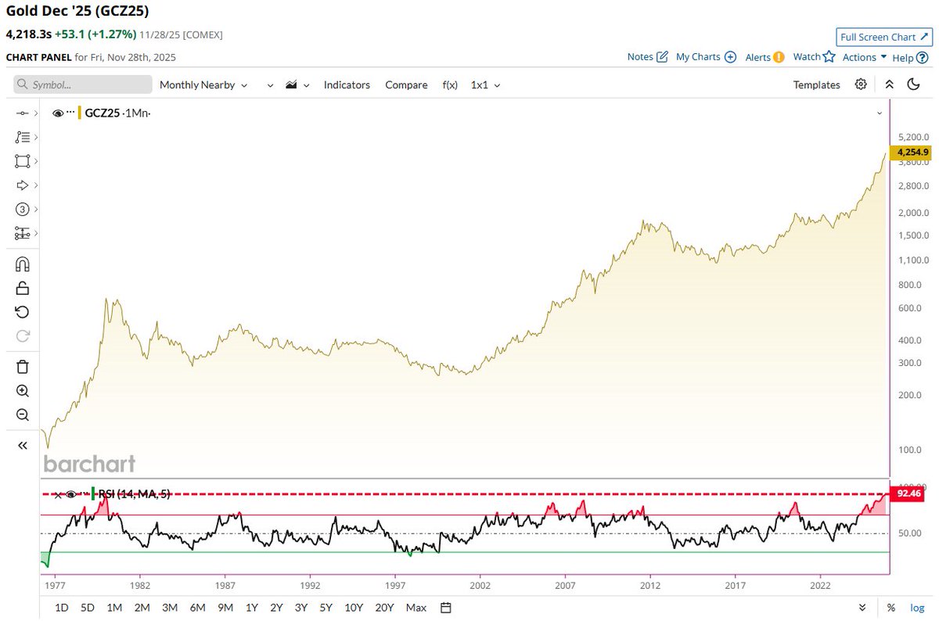Image resolution: width=939 pixels, height=621 pixels.
Task: Open the Help question mark icon
Action: point(923,57)
